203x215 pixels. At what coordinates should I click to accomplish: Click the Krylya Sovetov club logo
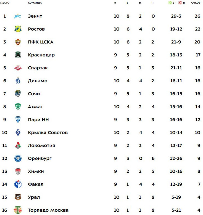click(x=18, y=133)
